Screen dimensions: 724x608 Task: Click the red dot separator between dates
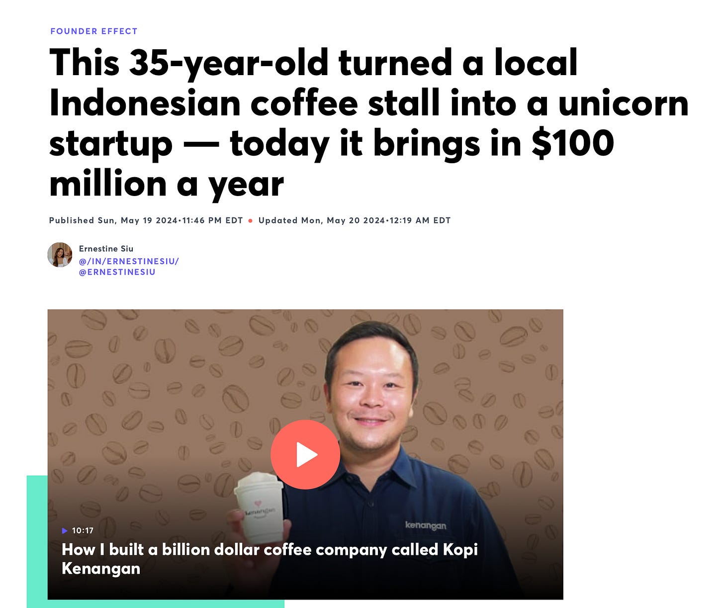pos(251,220)
